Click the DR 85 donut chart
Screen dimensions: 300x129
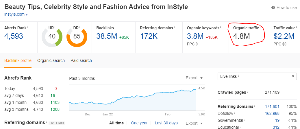(x=77, y=36)
